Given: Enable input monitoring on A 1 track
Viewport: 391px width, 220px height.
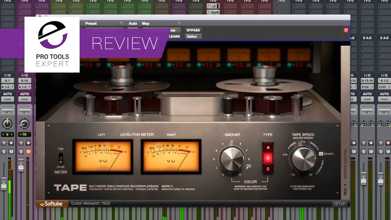Looking at the screenshot, I should (4, 143).
